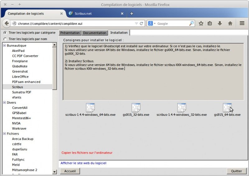Open the Firefox hamburger menu
Image resolution: width=249 pixels, height=176 pixels.
pyautogui.click(x=242, y=23)
